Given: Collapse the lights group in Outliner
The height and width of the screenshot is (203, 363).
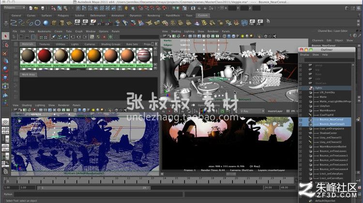Looking at the screenshot, I should click(x=300, y=88).
